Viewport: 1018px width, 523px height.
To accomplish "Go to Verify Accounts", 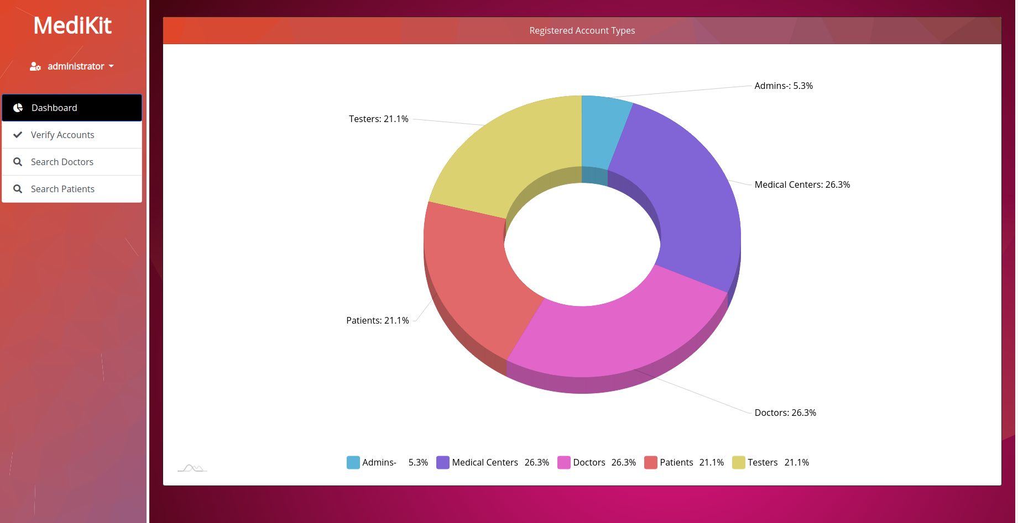I will click(72, 135).
